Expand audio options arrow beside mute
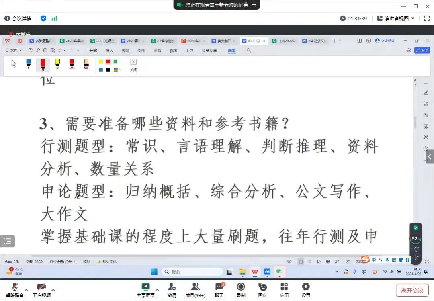This screenshot has height=301, width=434. pos(27,289)
